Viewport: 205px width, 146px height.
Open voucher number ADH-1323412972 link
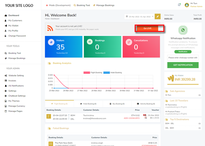(132, 118)
